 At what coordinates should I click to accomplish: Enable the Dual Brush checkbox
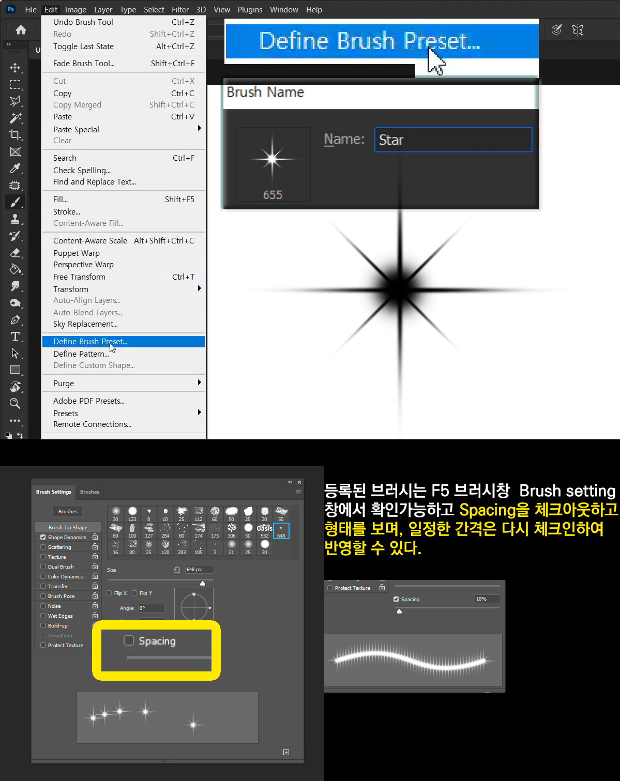pyautogui.click(x=43, y=566)
